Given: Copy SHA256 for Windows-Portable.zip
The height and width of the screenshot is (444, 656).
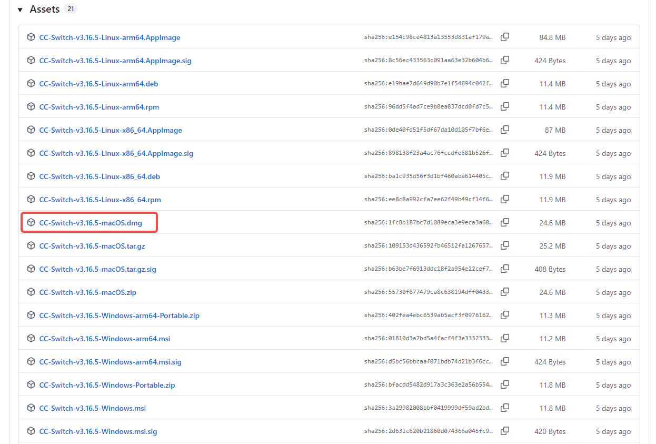Looking at the screenshot, I should point(505,385).
